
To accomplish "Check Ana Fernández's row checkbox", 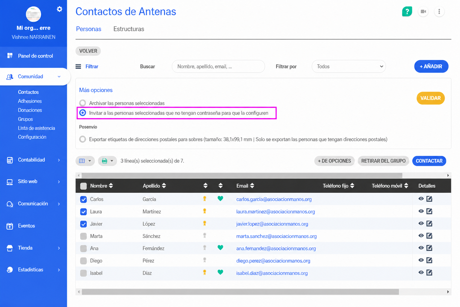I will 84,249.
